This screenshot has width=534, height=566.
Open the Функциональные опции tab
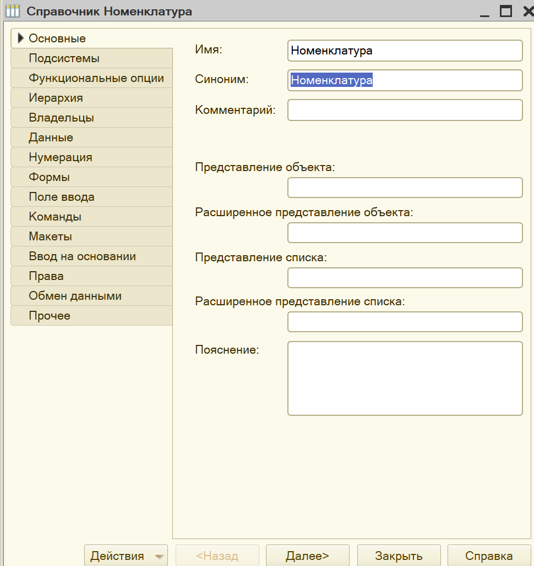click(x=92, y=78)
